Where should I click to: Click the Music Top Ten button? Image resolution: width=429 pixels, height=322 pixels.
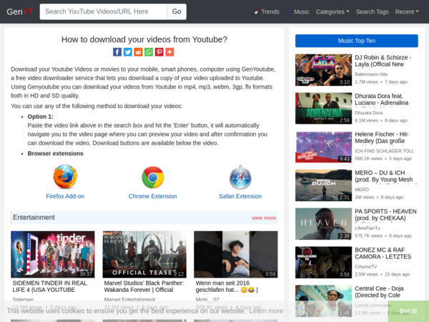point(357,41)
